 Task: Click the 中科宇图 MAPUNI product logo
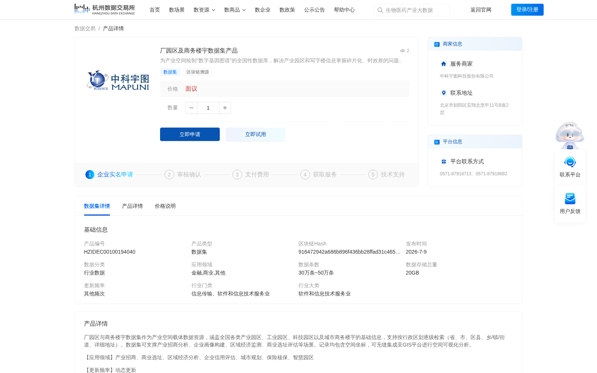click(x=118, y=81)
